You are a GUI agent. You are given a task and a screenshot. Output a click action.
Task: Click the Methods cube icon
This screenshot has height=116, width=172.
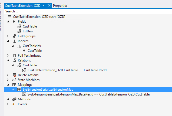14,99
